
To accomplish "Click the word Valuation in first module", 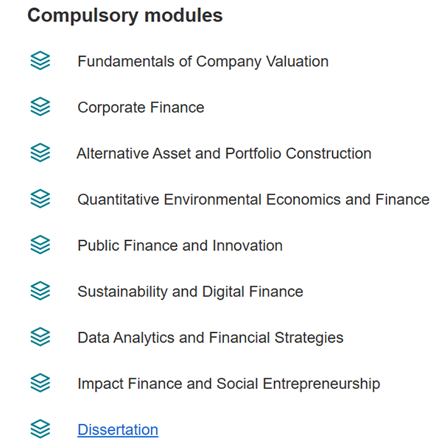I will [297, 61].
